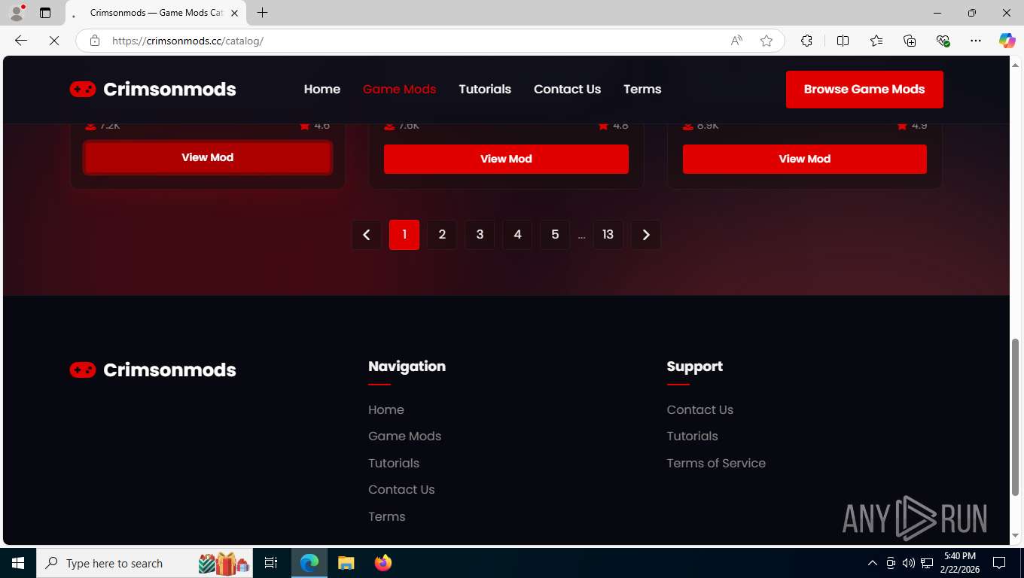Viewport: 1024px width, 578px height.
Task: Go to next pagination page arrow
Action: tap(645, 235)
